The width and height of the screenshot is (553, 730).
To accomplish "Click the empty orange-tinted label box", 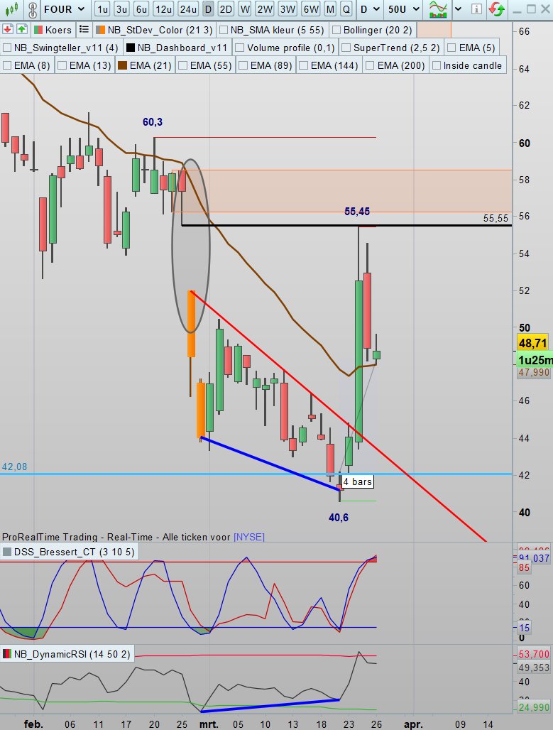I will (x=434, y=31).
